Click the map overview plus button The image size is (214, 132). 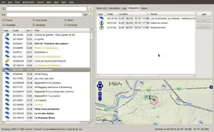point(211,87)
